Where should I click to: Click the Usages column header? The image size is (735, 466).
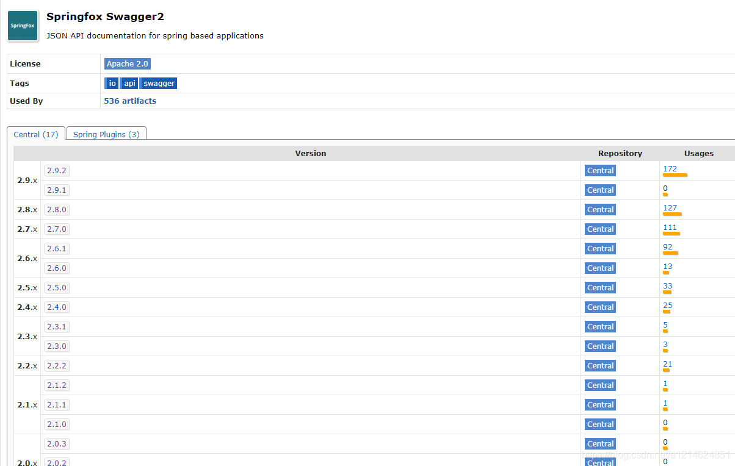pos(698,154)
